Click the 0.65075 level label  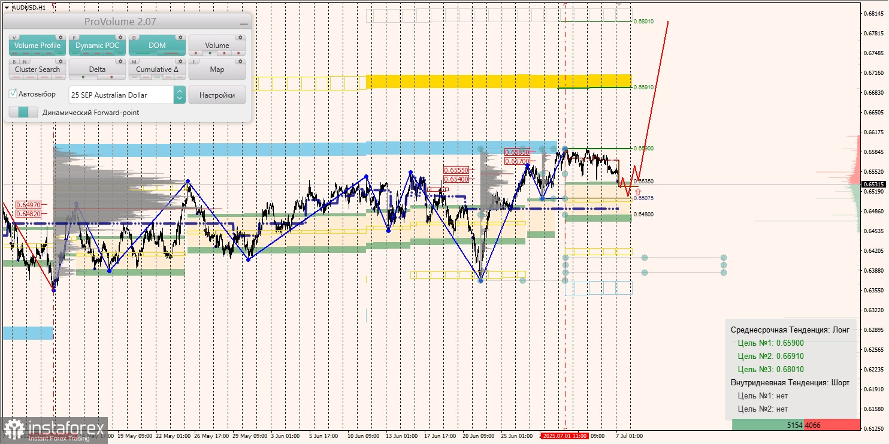point(643,198)
